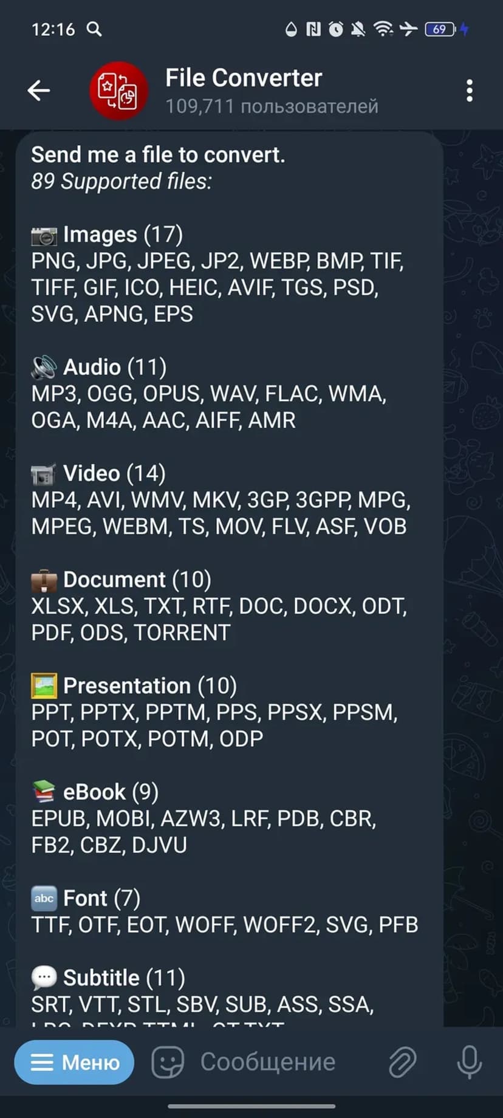Viewport: 503px width, 1118px height.
Task: Tap the search magnifier in status bar
Action: coord(94,29)
